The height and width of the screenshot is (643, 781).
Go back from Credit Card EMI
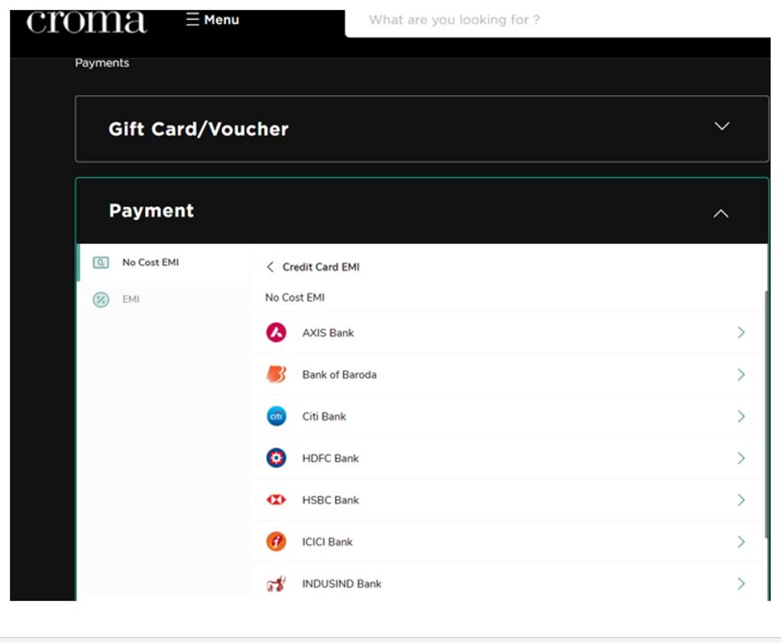click(x=270, y=267)
